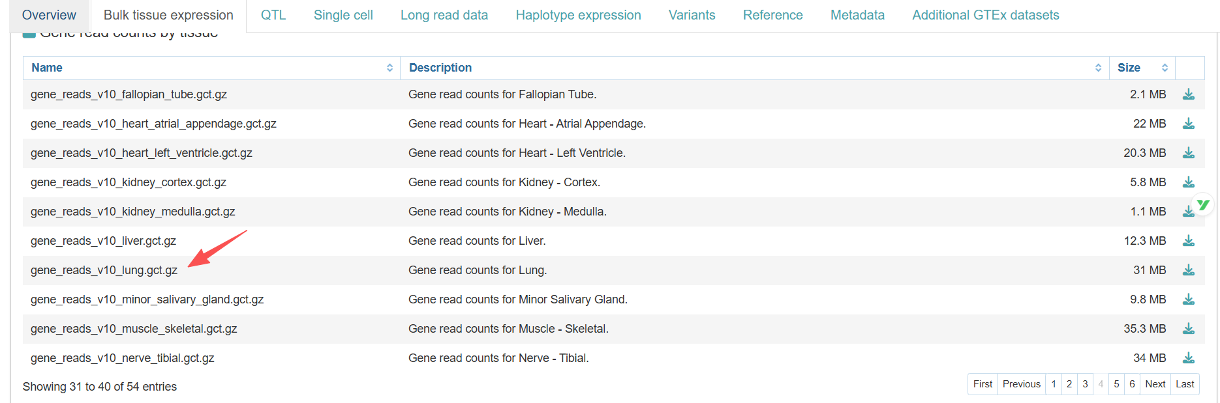Download the nerve tibial gene reads file
1220x403 pixels.
coord(1188,358)
